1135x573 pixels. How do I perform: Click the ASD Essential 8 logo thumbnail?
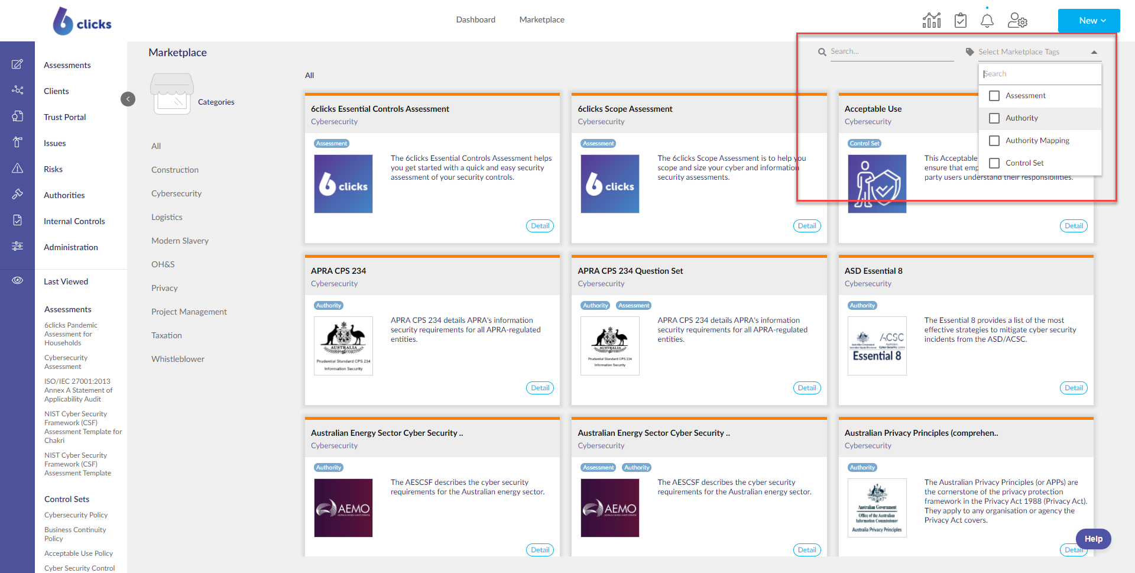[x=877, y=346]
